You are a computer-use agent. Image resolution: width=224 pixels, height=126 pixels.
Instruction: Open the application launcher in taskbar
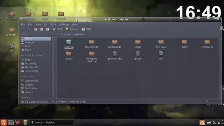(x=3, y=122)
